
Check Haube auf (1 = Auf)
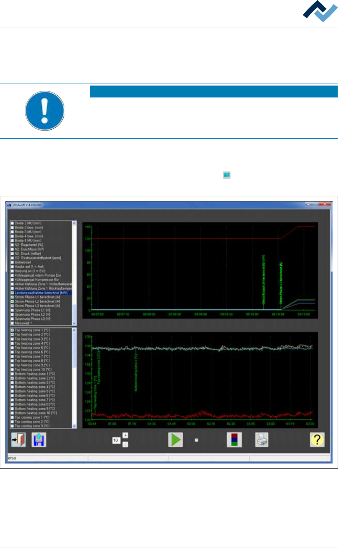point(13,267)
